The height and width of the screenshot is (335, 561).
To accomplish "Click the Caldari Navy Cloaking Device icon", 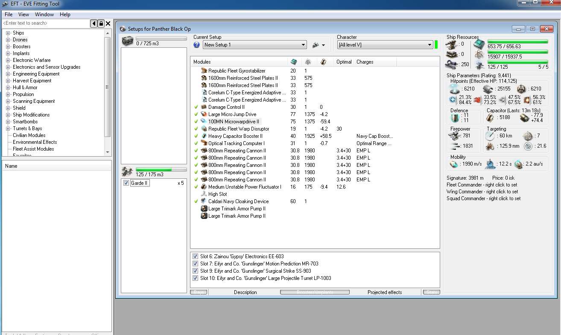I will tap(204, 201).
